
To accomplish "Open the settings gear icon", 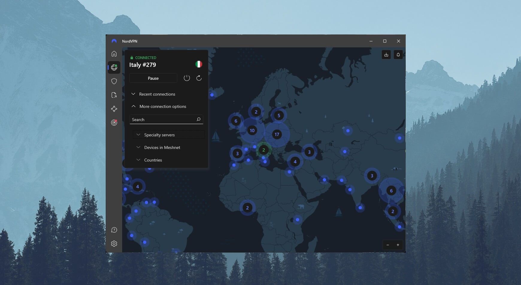I will tap(114, 244).
